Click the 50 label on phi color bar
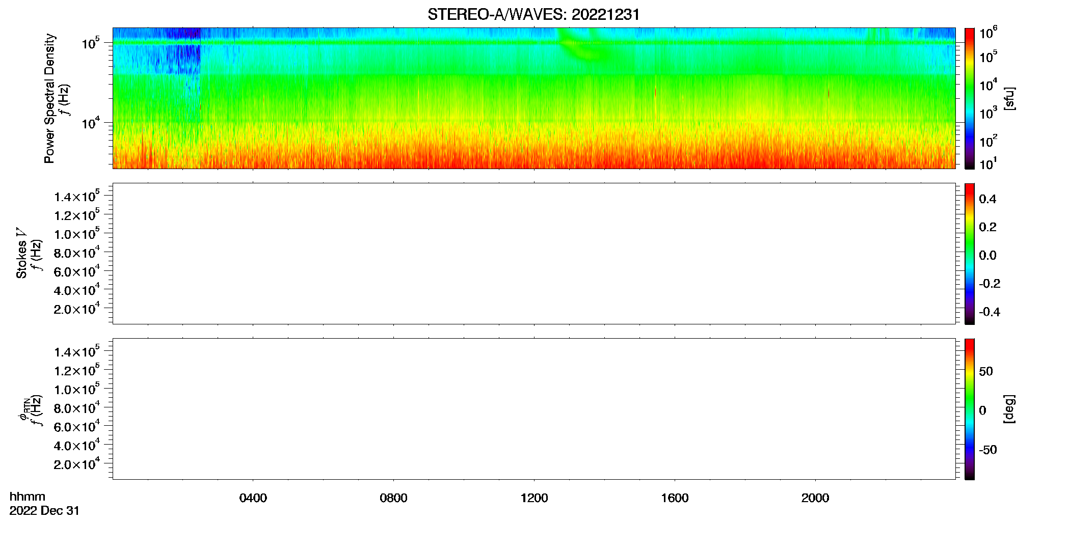 coord(986,371)
